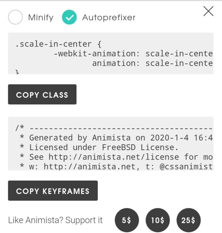Click the -webkit-animation property line
Screen dimensions: 222x233
tap(133, 54)
